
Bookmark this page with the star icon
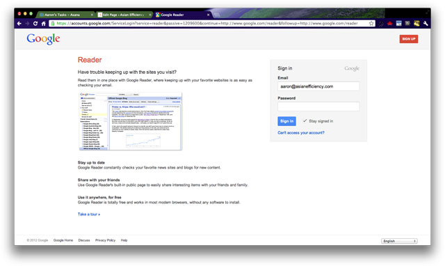[x=371, y=23]
